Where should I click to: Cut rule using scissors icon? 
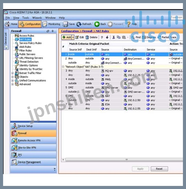click(113, 37)
